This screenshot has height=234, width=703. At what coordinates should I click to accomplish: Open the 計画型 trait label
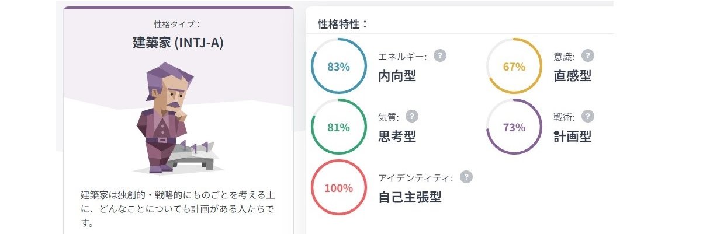(x=573, y=137)
